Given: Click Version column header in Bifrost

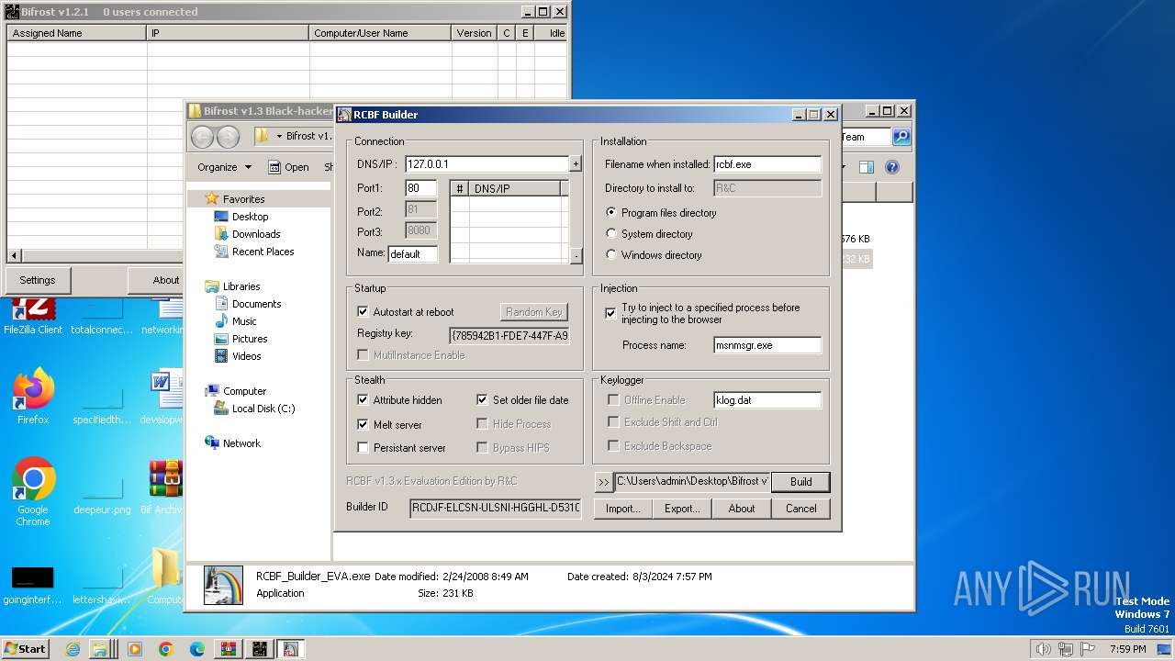Looking at the screenshot, I should click(475, 33).
